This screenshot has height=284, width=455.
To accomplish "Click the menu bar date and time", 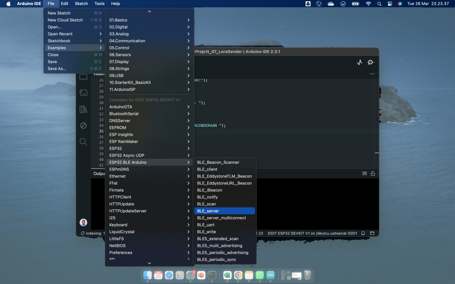I will click(428, 4).
